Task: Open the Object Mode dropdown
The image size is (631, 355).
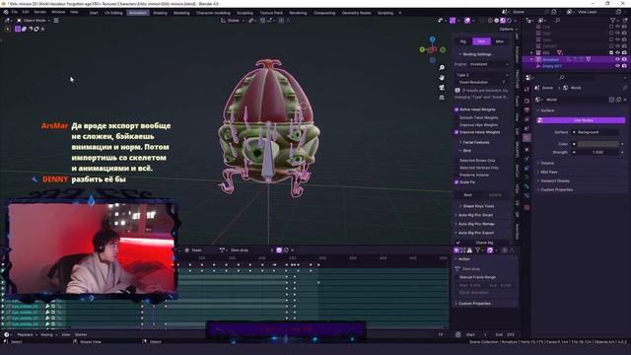Action: 33,20
